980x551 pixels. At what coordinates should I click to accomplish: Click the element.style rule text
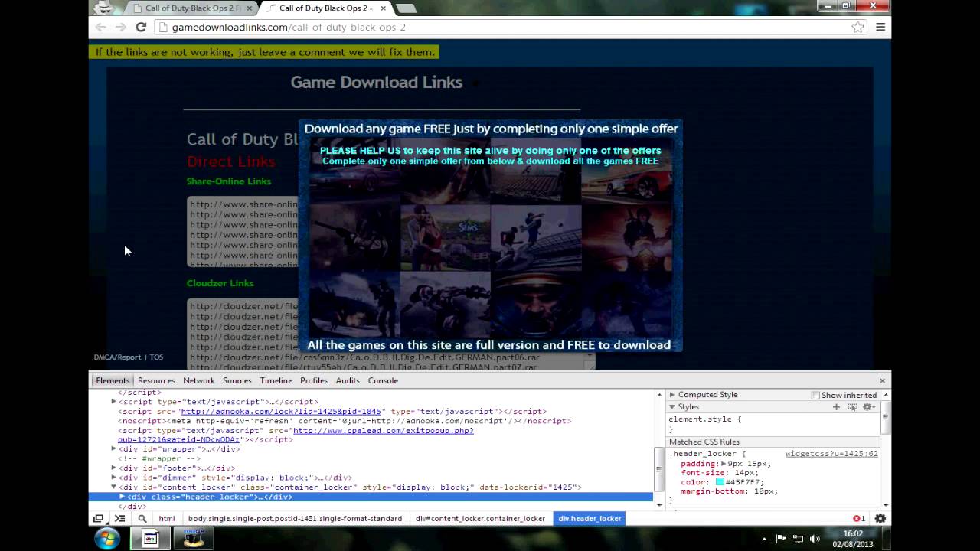704,419
